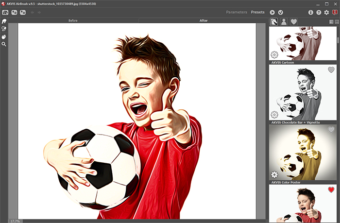Viewport: 340px width, 223px height.
Task: Click the Apply checkmark button
Action: point(281,12)
